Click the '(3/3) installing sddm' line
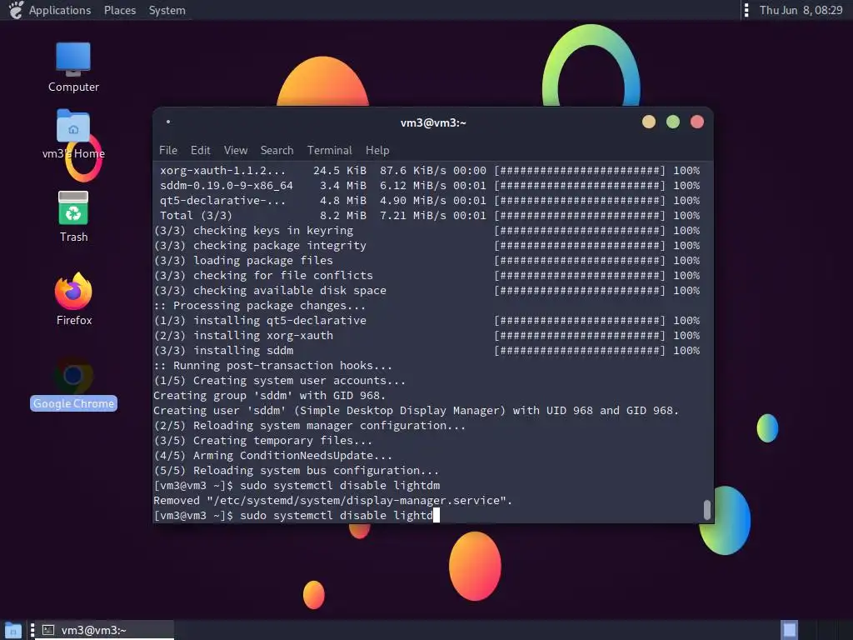The width and height of the screenshot is (853, 640). point(427,351)
